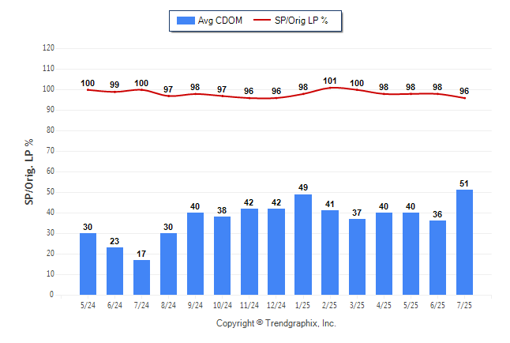
Task: Click the 8/24 blue bar
Action: click(168, 264)
